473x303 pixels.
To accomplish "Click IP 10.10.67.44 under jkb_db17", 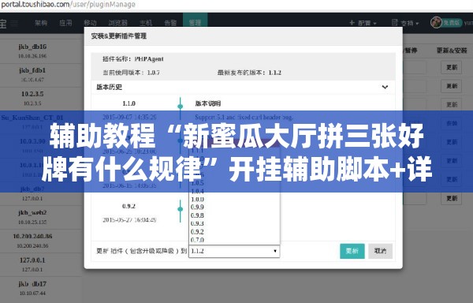I will 32,294.
